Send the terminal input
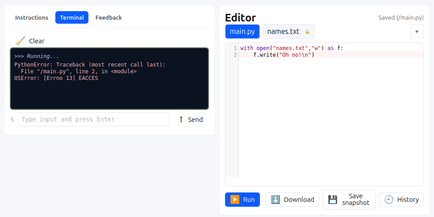The height and width of the screenshot is (217, 434). click(191, 119)
